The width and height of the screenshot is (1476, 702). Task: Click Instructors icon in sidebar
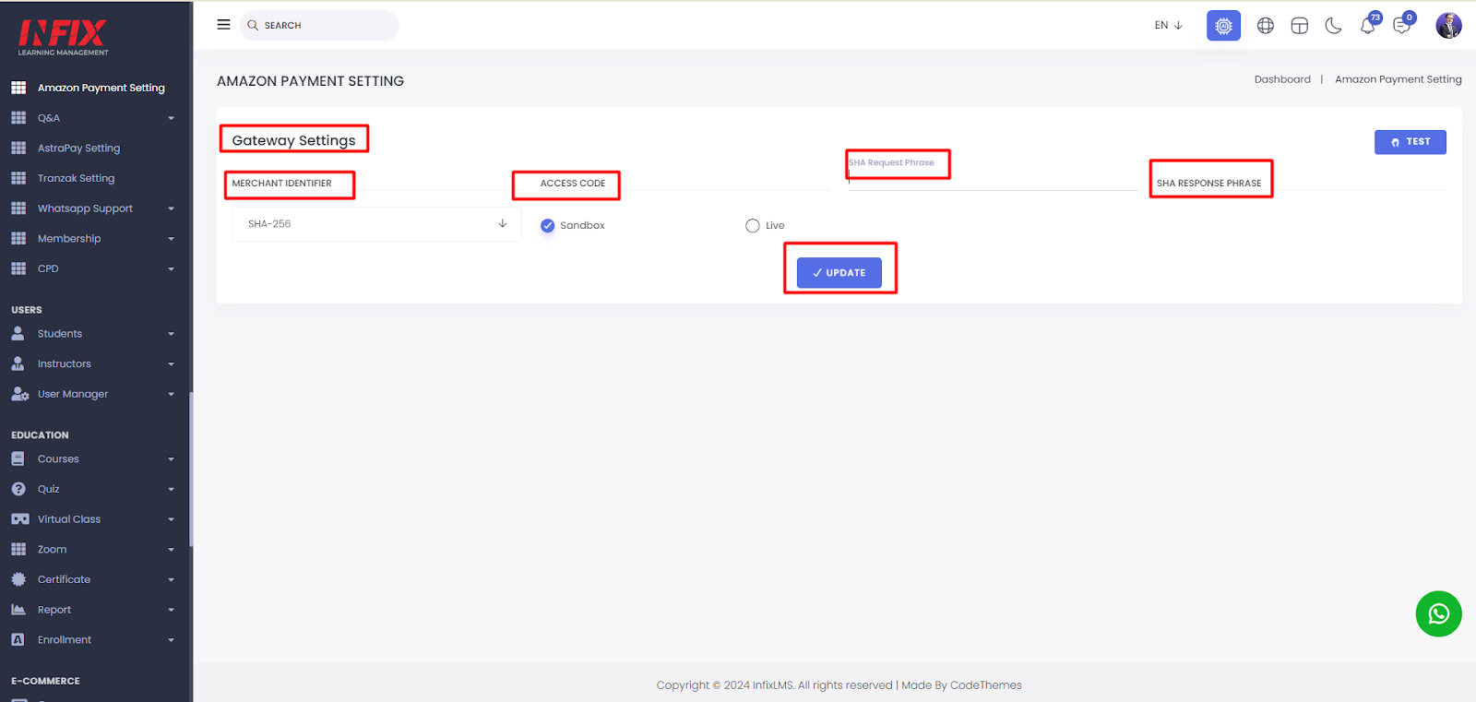tap(18, 363)
